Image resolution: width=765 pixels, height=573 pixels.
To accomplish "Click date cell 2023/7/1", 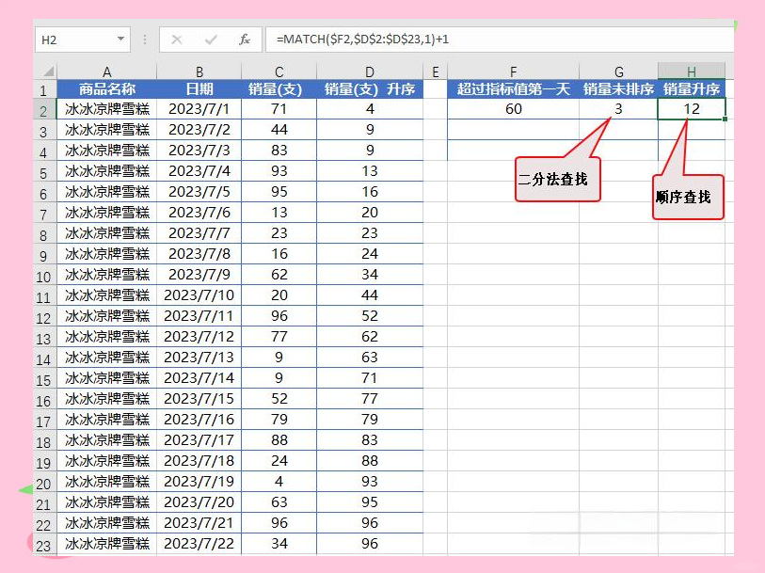I will (199, 109).
